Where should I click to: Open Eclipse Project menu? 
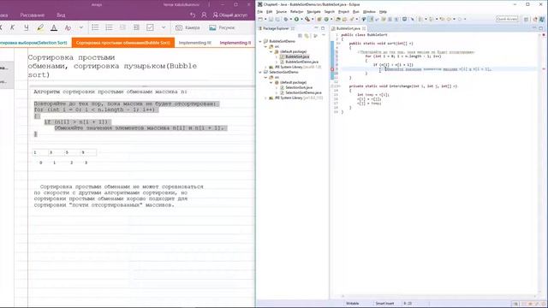[343, 12]
